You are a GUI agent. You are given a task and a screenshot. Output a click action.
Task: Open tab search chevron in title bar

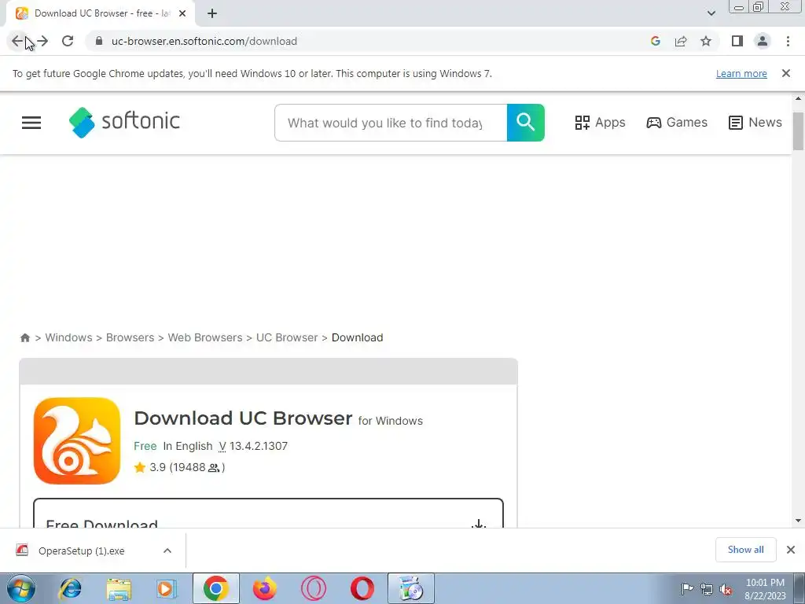click(711, 13)
